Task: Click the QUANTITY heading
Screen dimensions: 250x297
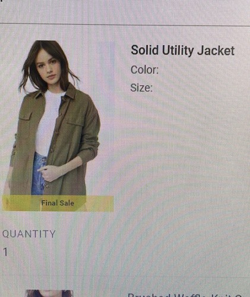Action: 29,234
